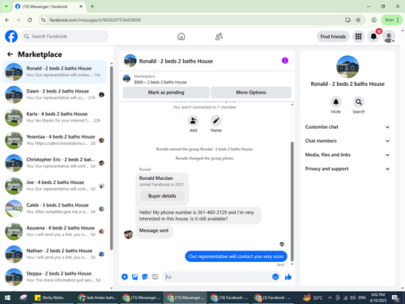
Task: Open the Marketplace listing $890 link
Action: pyautogui.click(x=160, y=82)
